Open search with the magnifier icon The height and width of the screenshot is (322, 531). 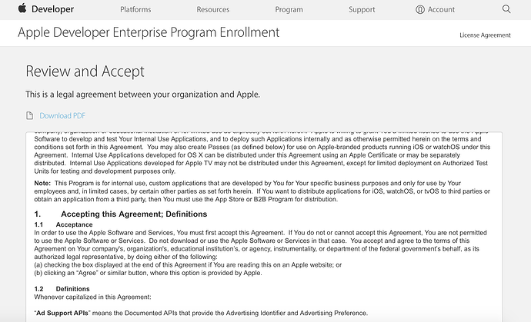[x=506, y=8]
